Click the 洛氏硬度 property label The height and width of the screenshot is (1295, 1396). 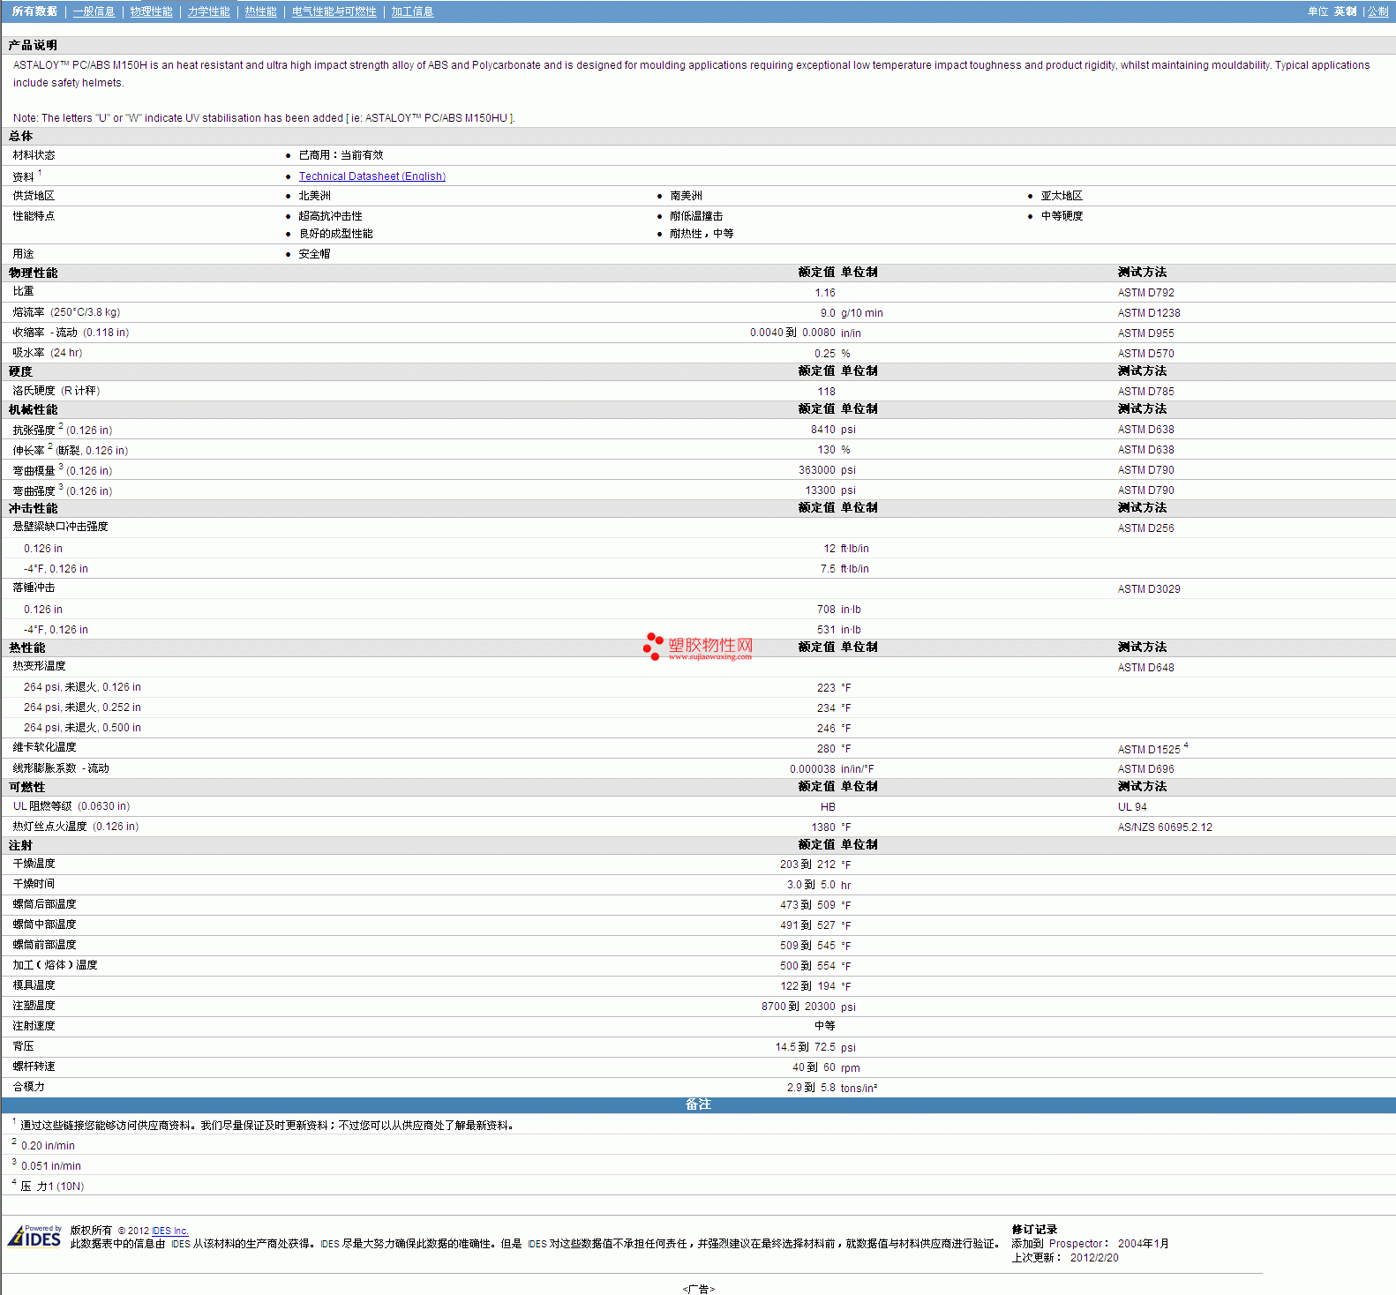[x=56, y=391]
